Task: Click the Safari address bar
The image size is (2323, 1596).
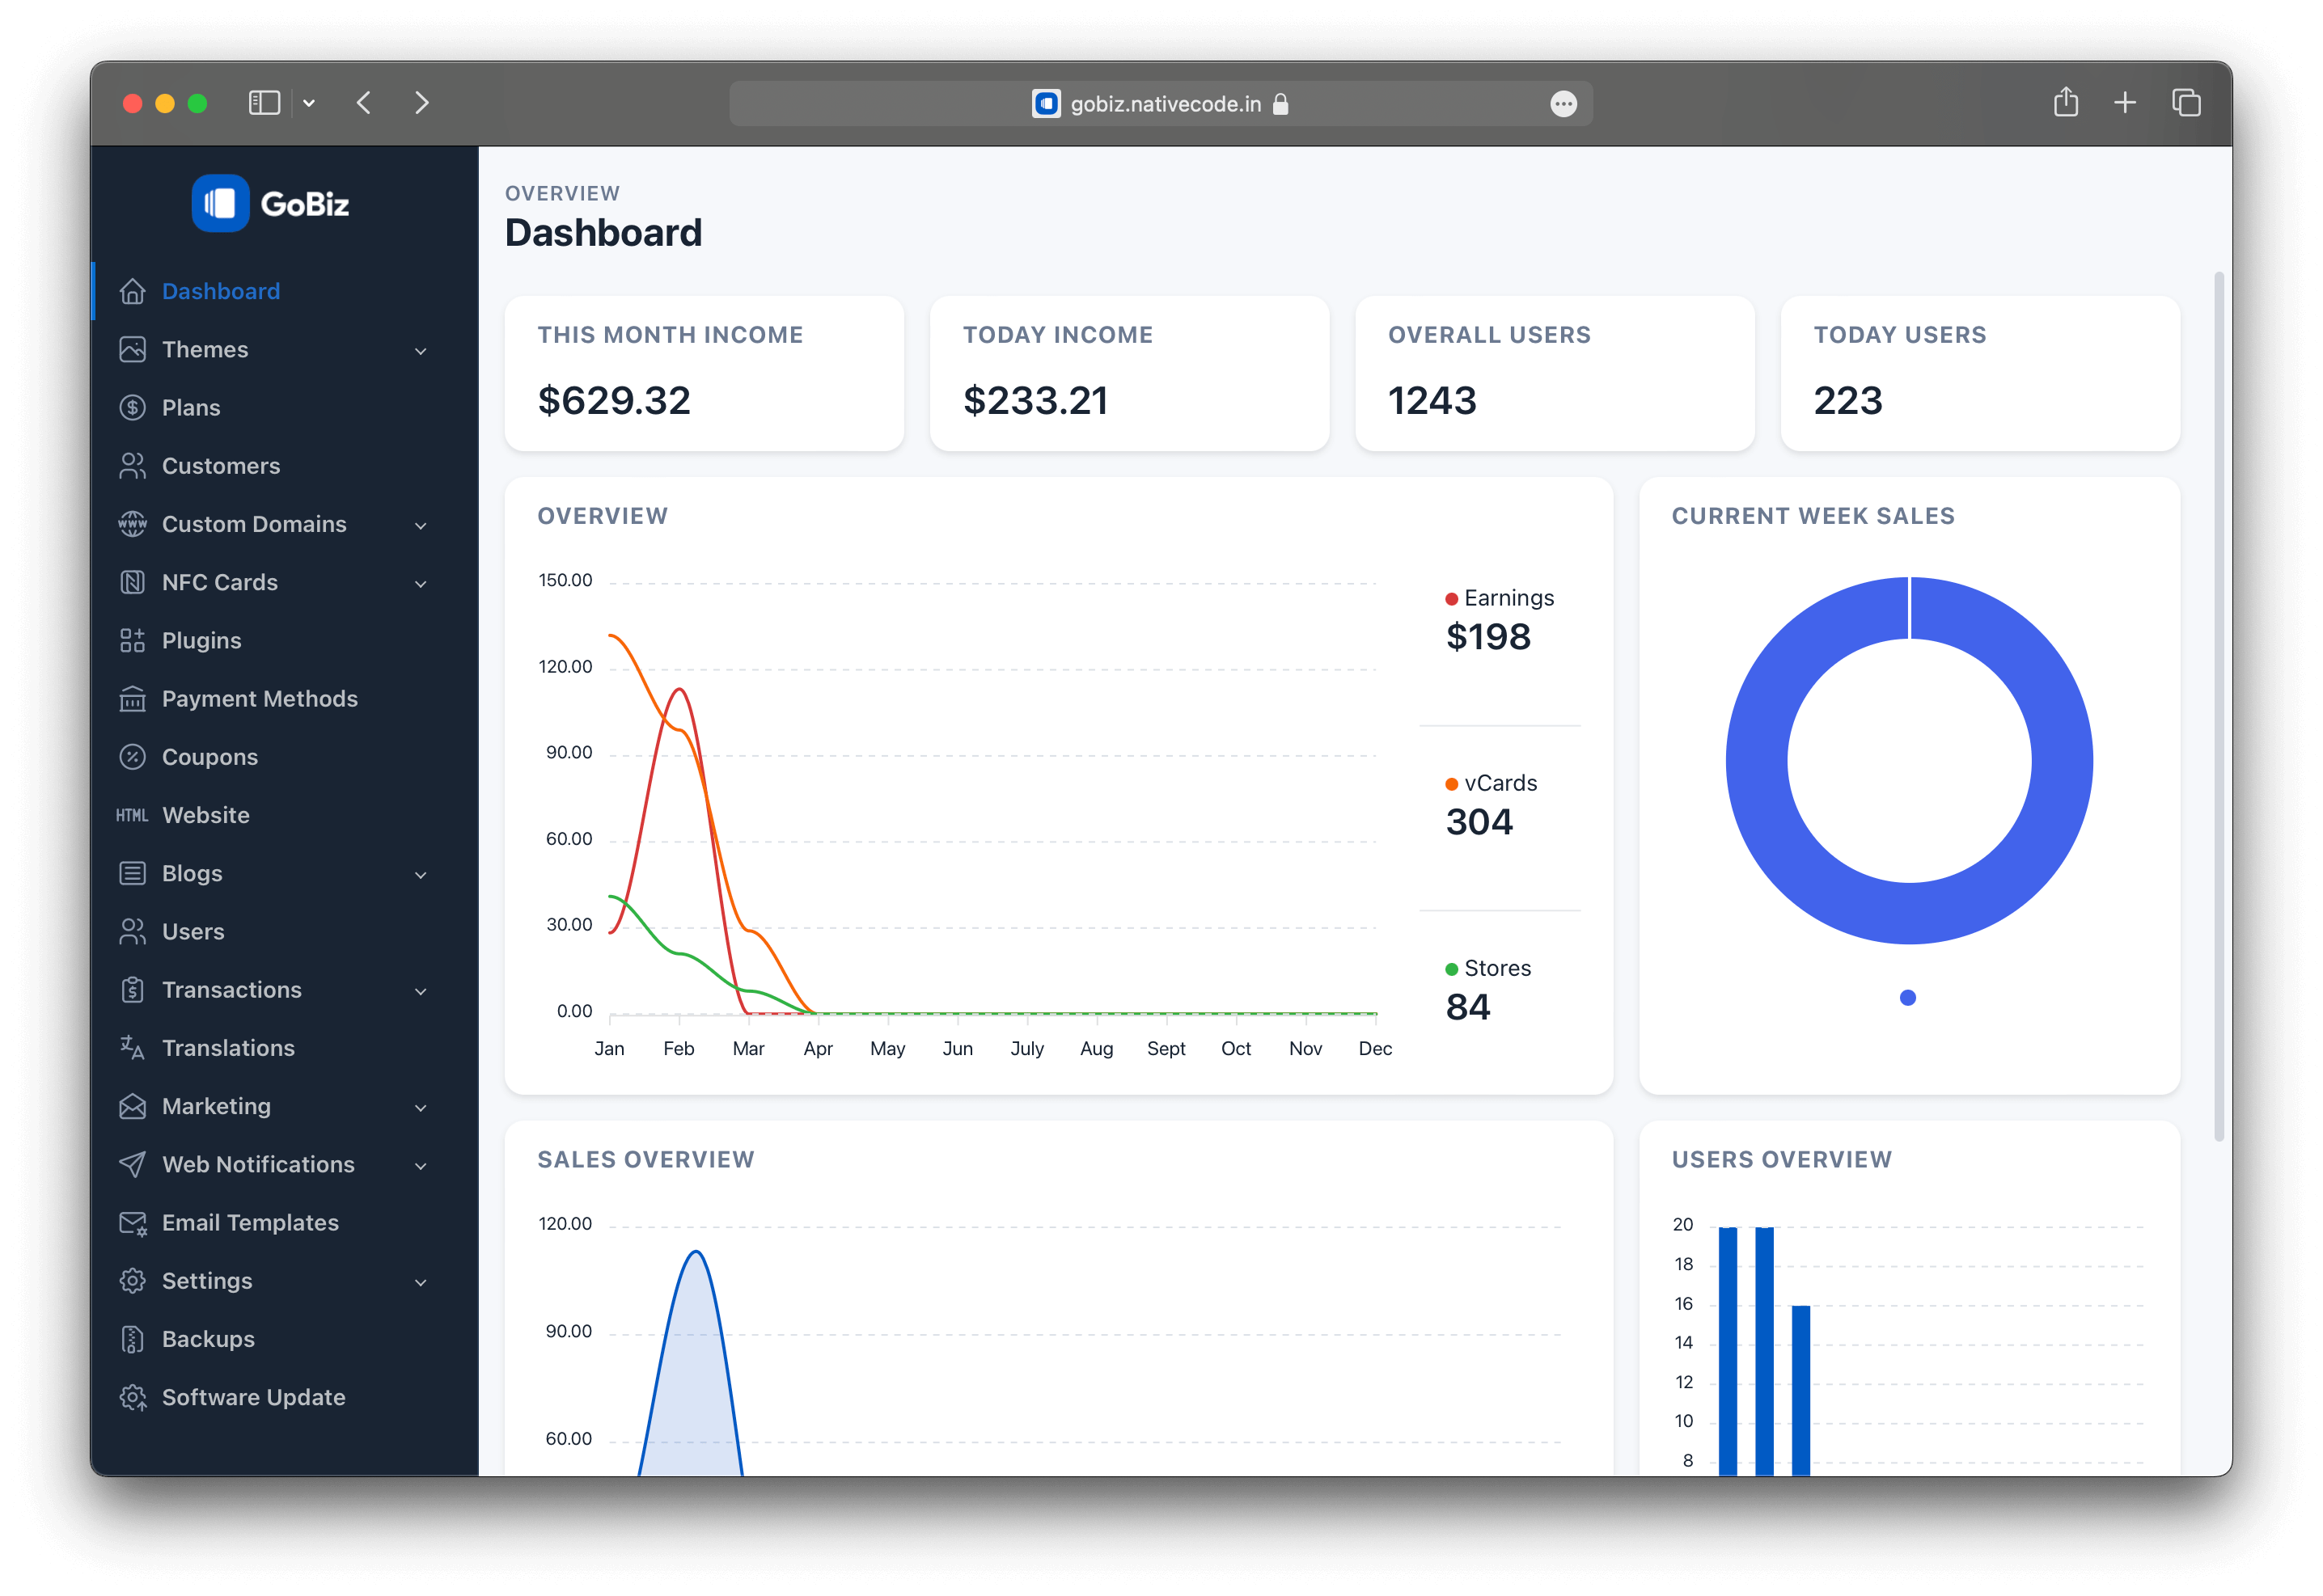Action: click(1161, 104)
